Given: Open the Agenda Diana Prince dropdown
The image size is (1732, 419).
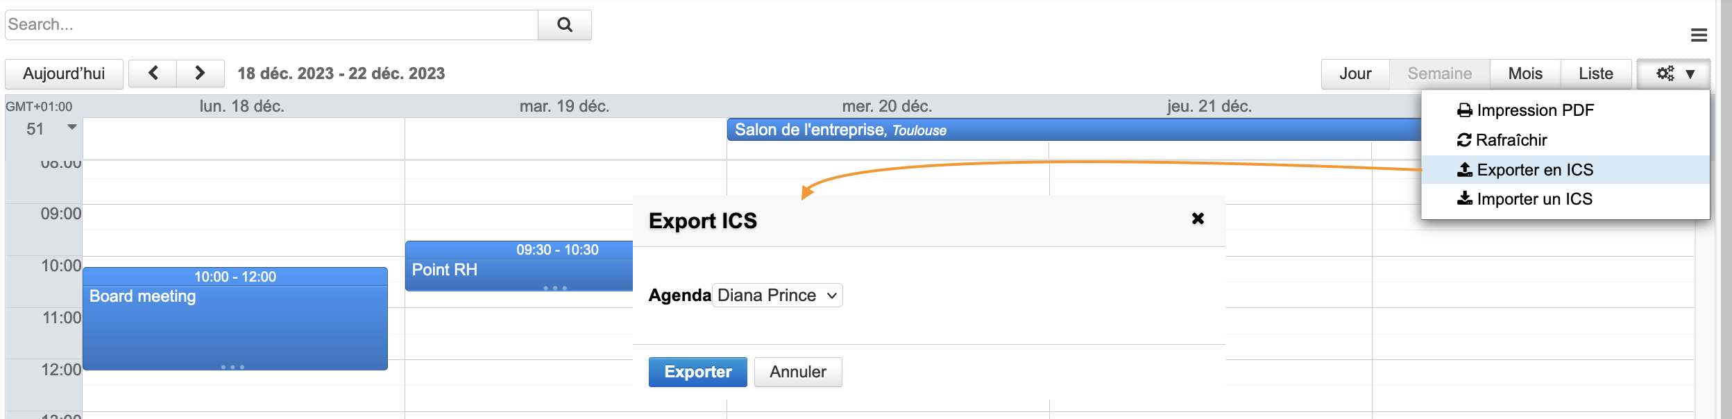Looking at the screenshot, I should click(777, 296).
